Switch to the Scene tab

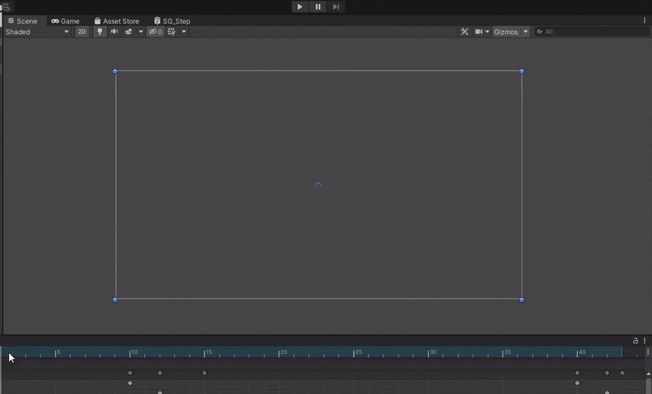23,21
